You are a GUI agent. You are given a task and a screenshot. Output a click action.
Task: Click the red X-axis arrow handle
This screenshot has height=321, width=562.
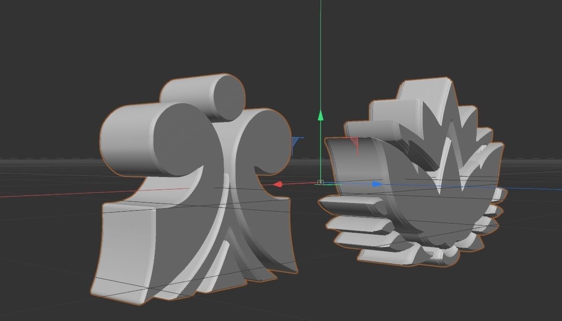tap(278, 184)
